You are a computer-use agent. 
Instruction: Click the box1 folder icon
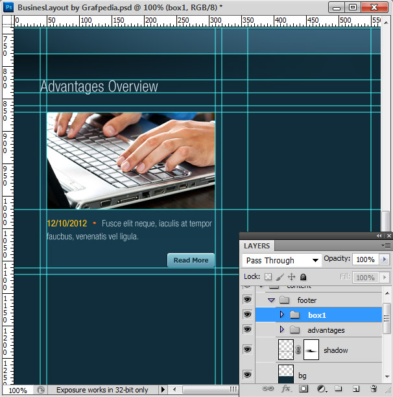click(x=295, y=315)
